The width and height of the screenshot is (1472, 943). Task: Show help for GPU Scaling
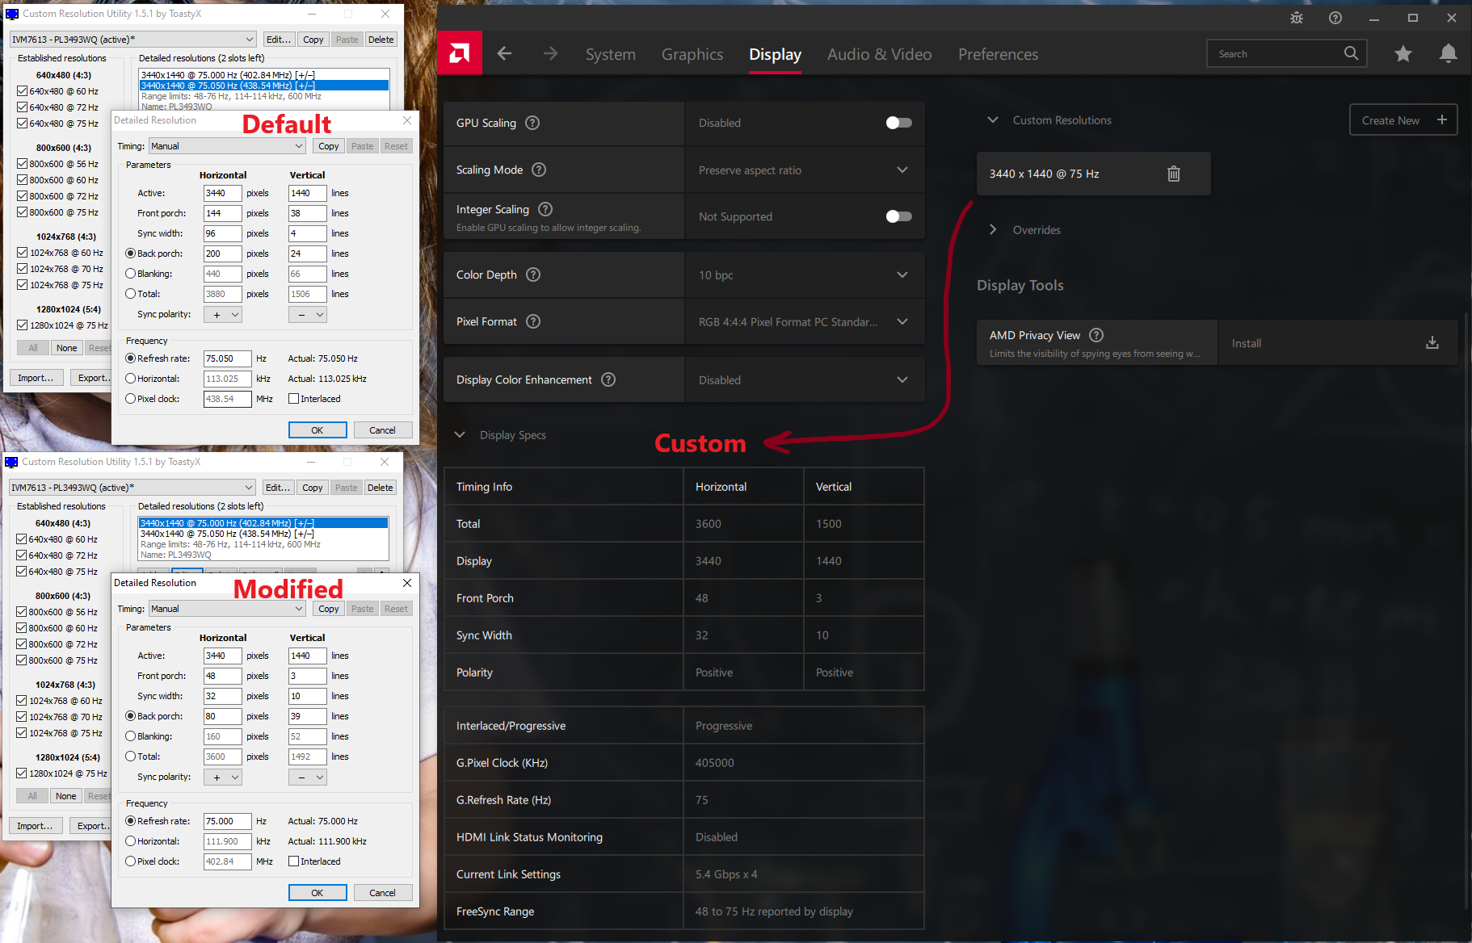532,123
